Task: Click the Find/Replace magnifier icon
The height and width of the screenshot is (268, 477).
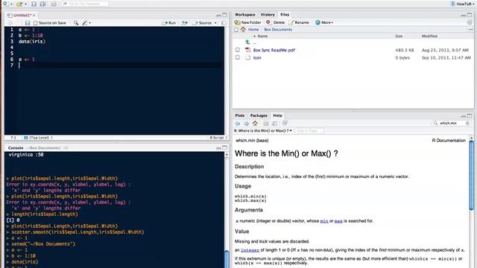Action: coord(76,23)
